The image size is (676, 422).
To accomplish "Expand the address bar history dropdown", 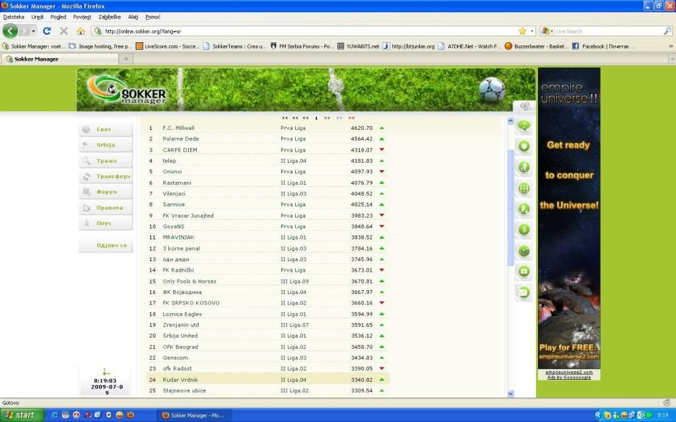I will 532,31.
